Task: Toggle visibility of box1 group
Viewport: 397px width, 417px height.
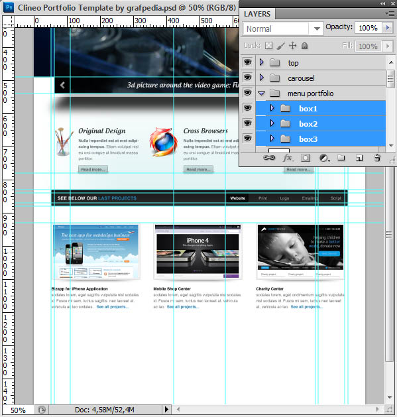Action: click(x=248, y=107)
